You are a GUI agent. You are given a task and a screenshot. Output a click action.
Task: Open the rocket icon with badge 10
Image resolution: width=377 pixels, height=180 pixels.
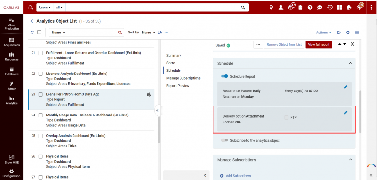(360, 7)
